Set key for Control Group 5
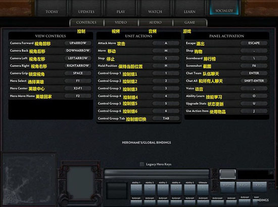 coord(166,103)
